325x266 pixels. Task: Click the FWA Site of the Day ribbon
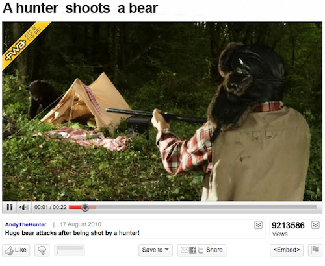(24, 45)
